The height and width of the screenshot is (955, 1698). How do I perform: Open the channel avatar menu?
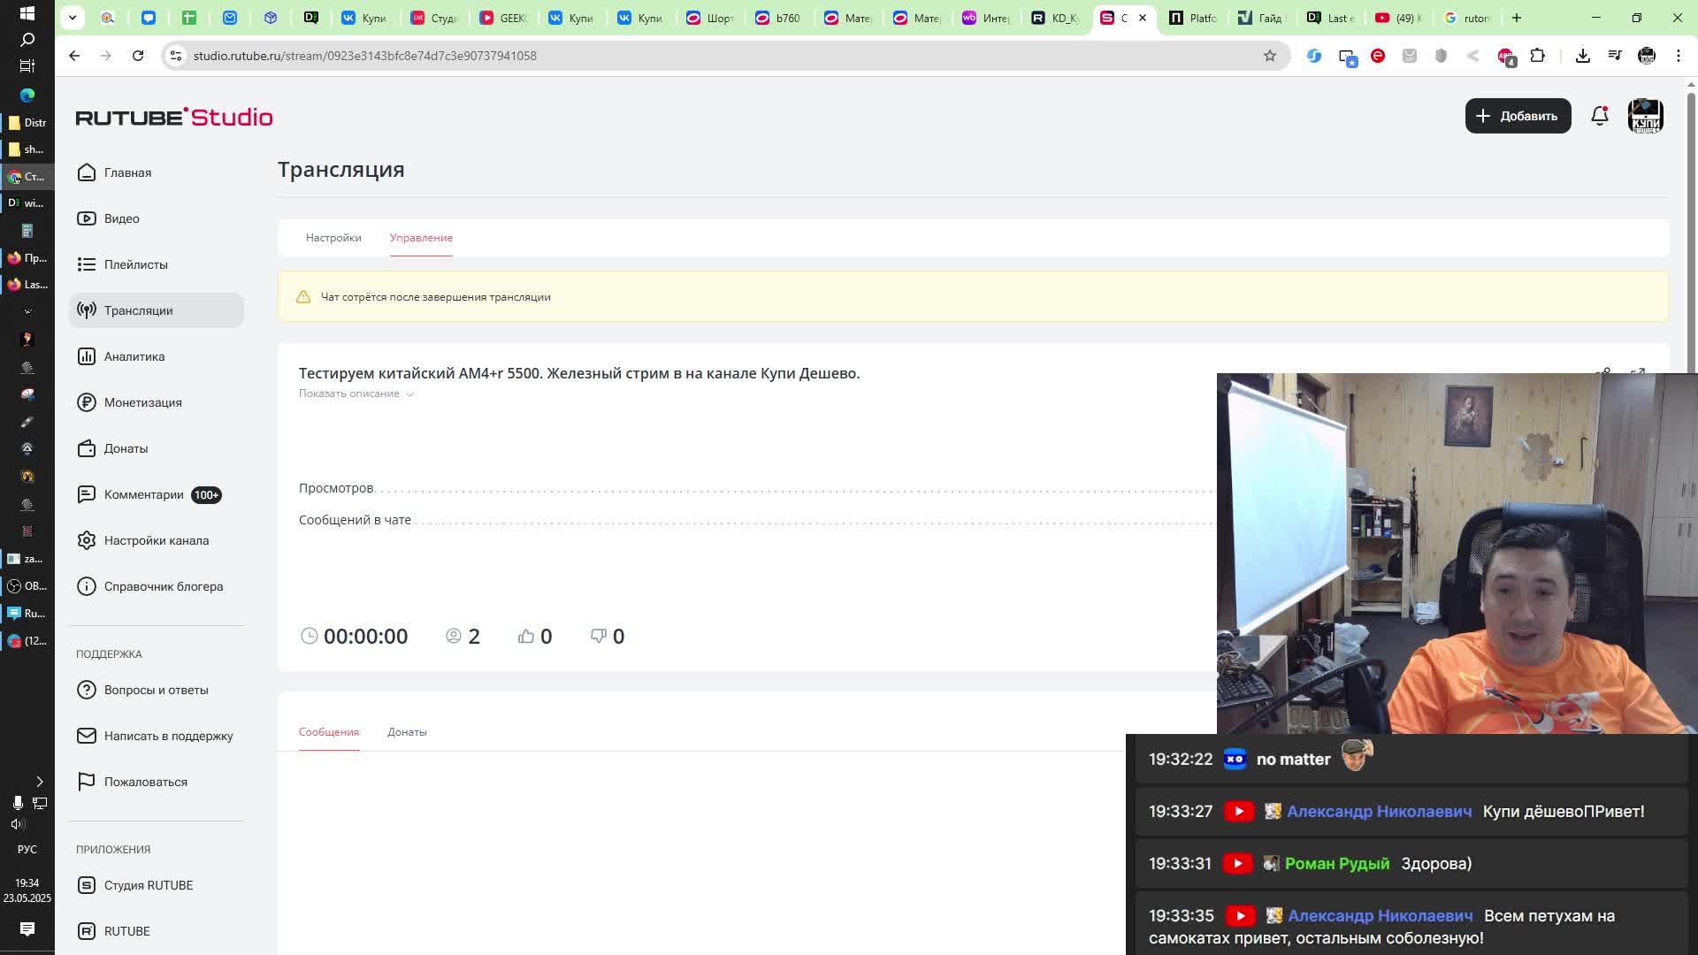(1645, 116)
